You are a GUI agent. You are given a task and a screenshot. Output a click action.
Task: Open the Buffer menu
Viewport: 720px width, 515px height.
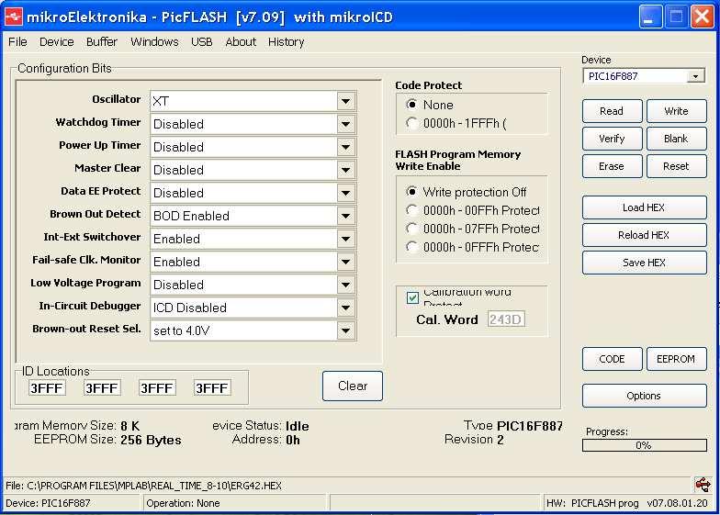[x=101, y=42]
